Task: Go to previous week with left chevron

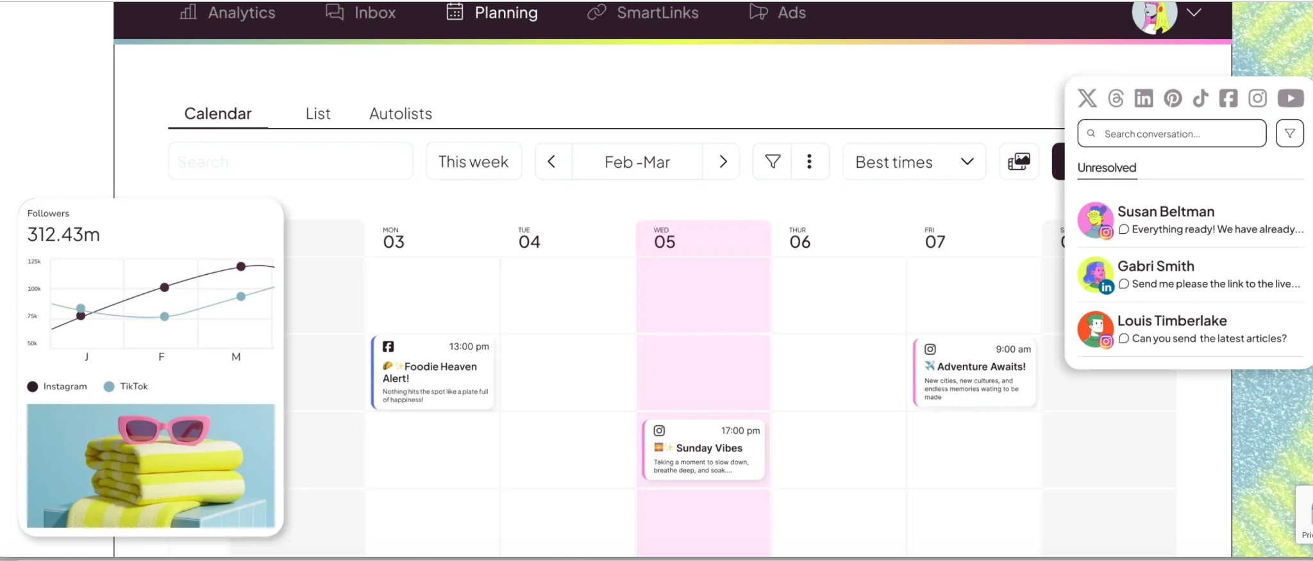Action: coord(552,162)
